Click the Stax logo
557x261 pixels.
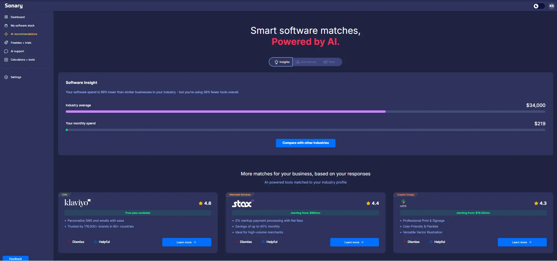tap(243, 203)
